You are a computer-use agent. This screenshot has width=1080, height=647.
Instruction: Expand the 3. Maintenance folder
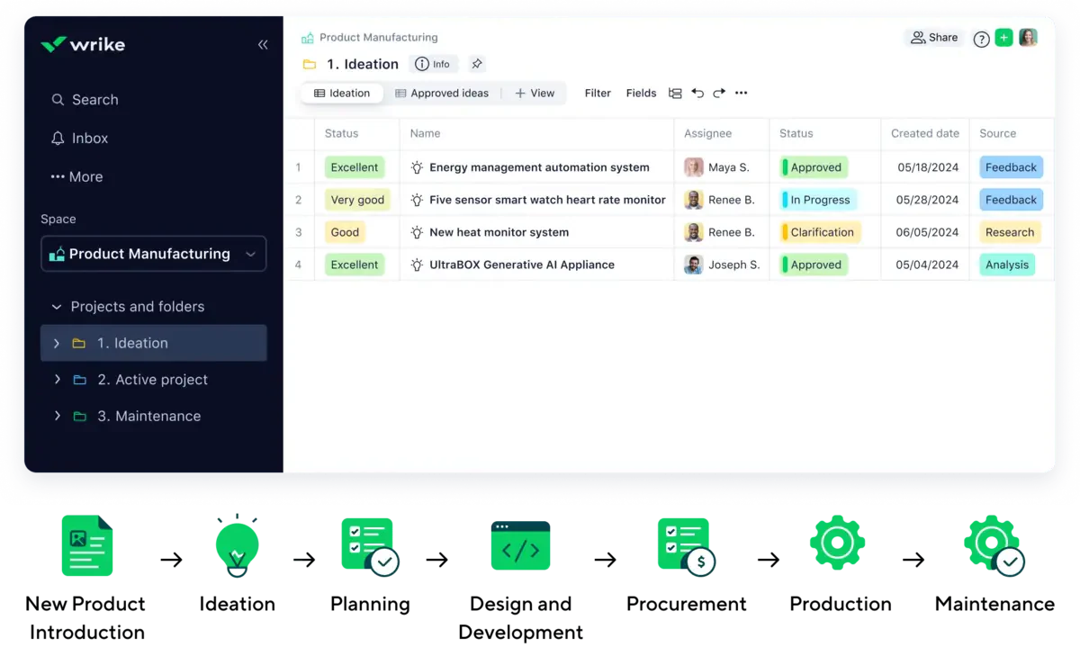[x=57, y=416]
